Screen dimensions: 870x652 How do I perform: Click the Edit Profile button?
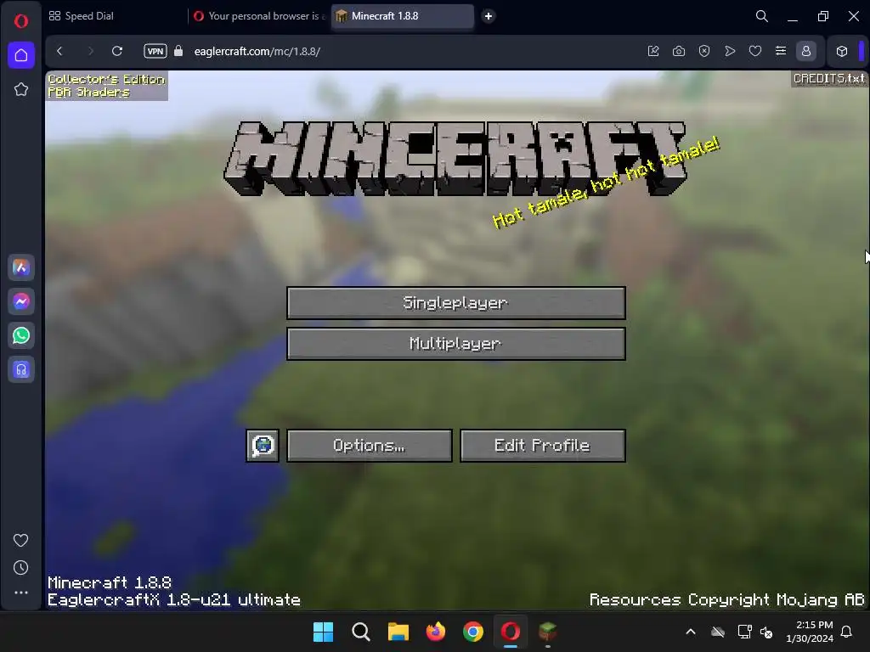point(543,445)
